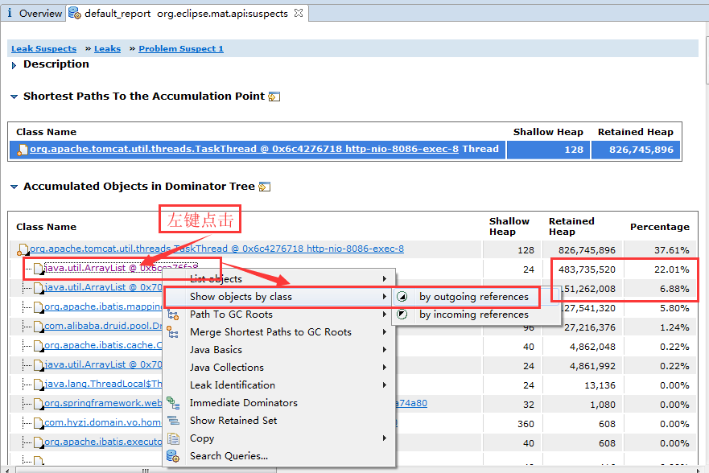Collapse Shortest Paths To the Accumulation Point
Image resolution: width=709 pixels, height=473 pixels.
tap(14, 97)
